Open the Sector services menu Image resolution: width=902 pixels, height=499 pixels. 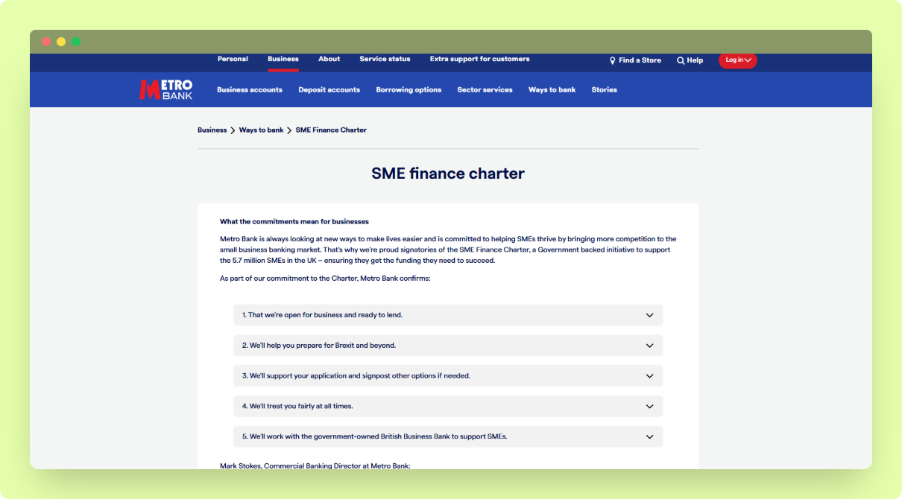(485, 89)
